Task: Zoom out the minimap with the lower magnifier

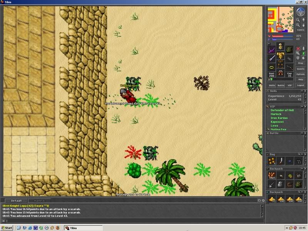Action: point(298,25)
